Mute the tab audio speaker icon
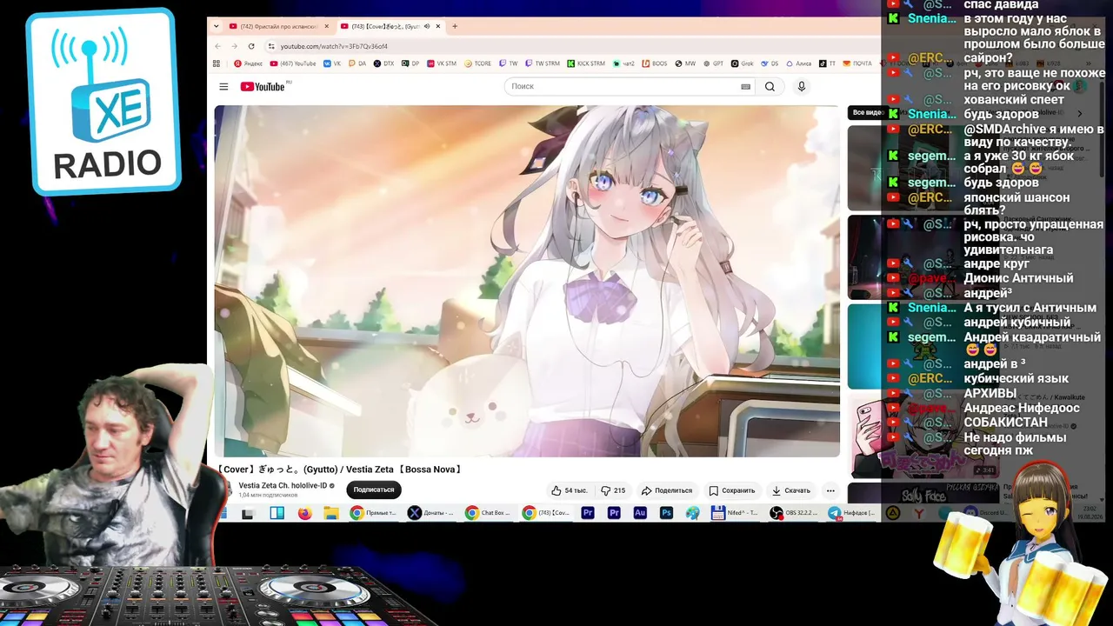Viewport: 1113px width, 626px height. (426, 26)
